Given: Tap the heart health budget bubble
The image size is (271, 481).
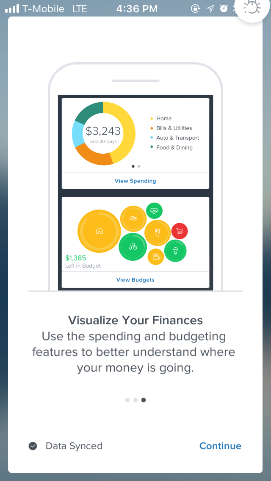Looking at the screenshot, I should click(x=154, y=210).
